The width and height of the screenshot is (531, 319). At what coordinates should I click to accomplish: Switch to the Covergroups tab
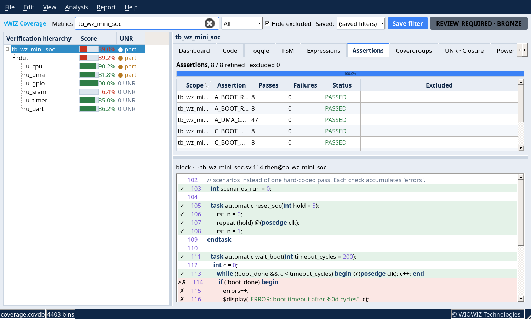coord(414,50)
